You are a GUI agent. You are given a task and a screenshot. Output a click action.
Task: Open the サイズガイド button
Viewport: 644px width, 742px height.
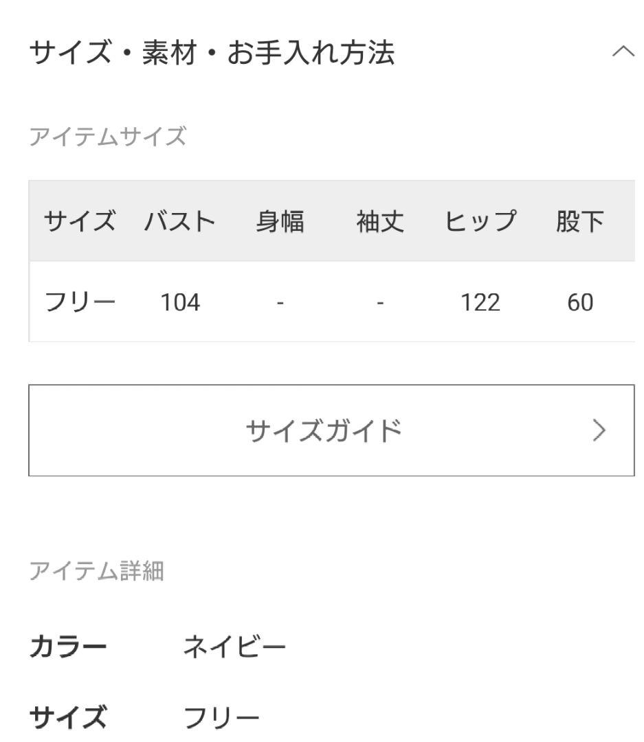(x=331, y=430)
